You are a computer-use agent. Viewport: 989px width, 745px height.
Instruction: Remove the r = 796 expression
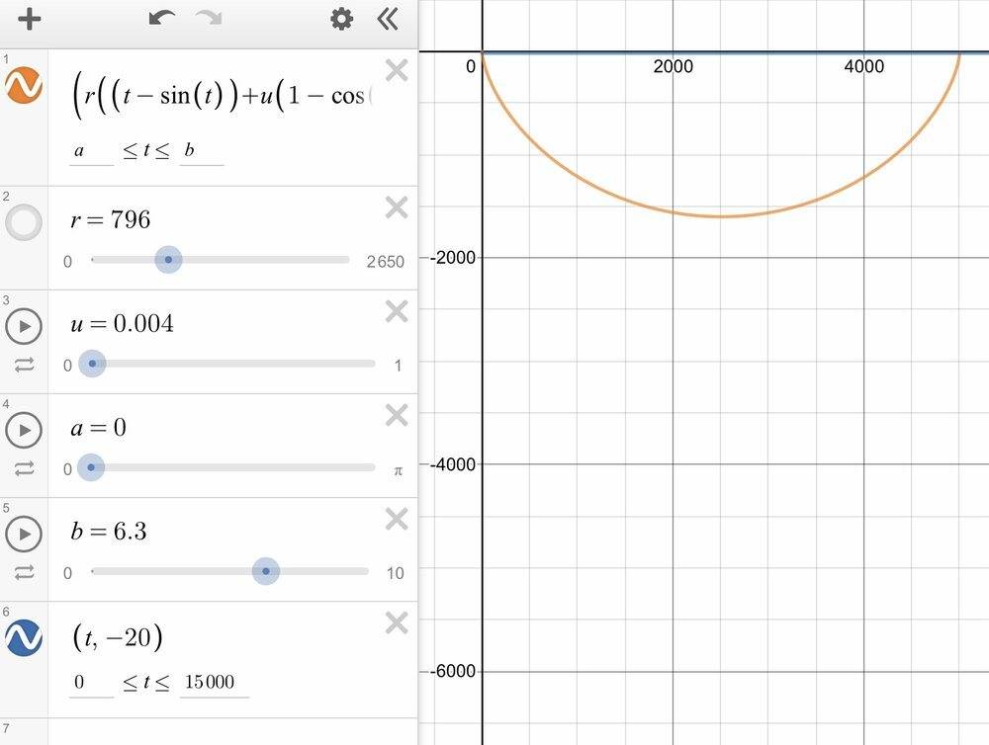coord(396,207)
